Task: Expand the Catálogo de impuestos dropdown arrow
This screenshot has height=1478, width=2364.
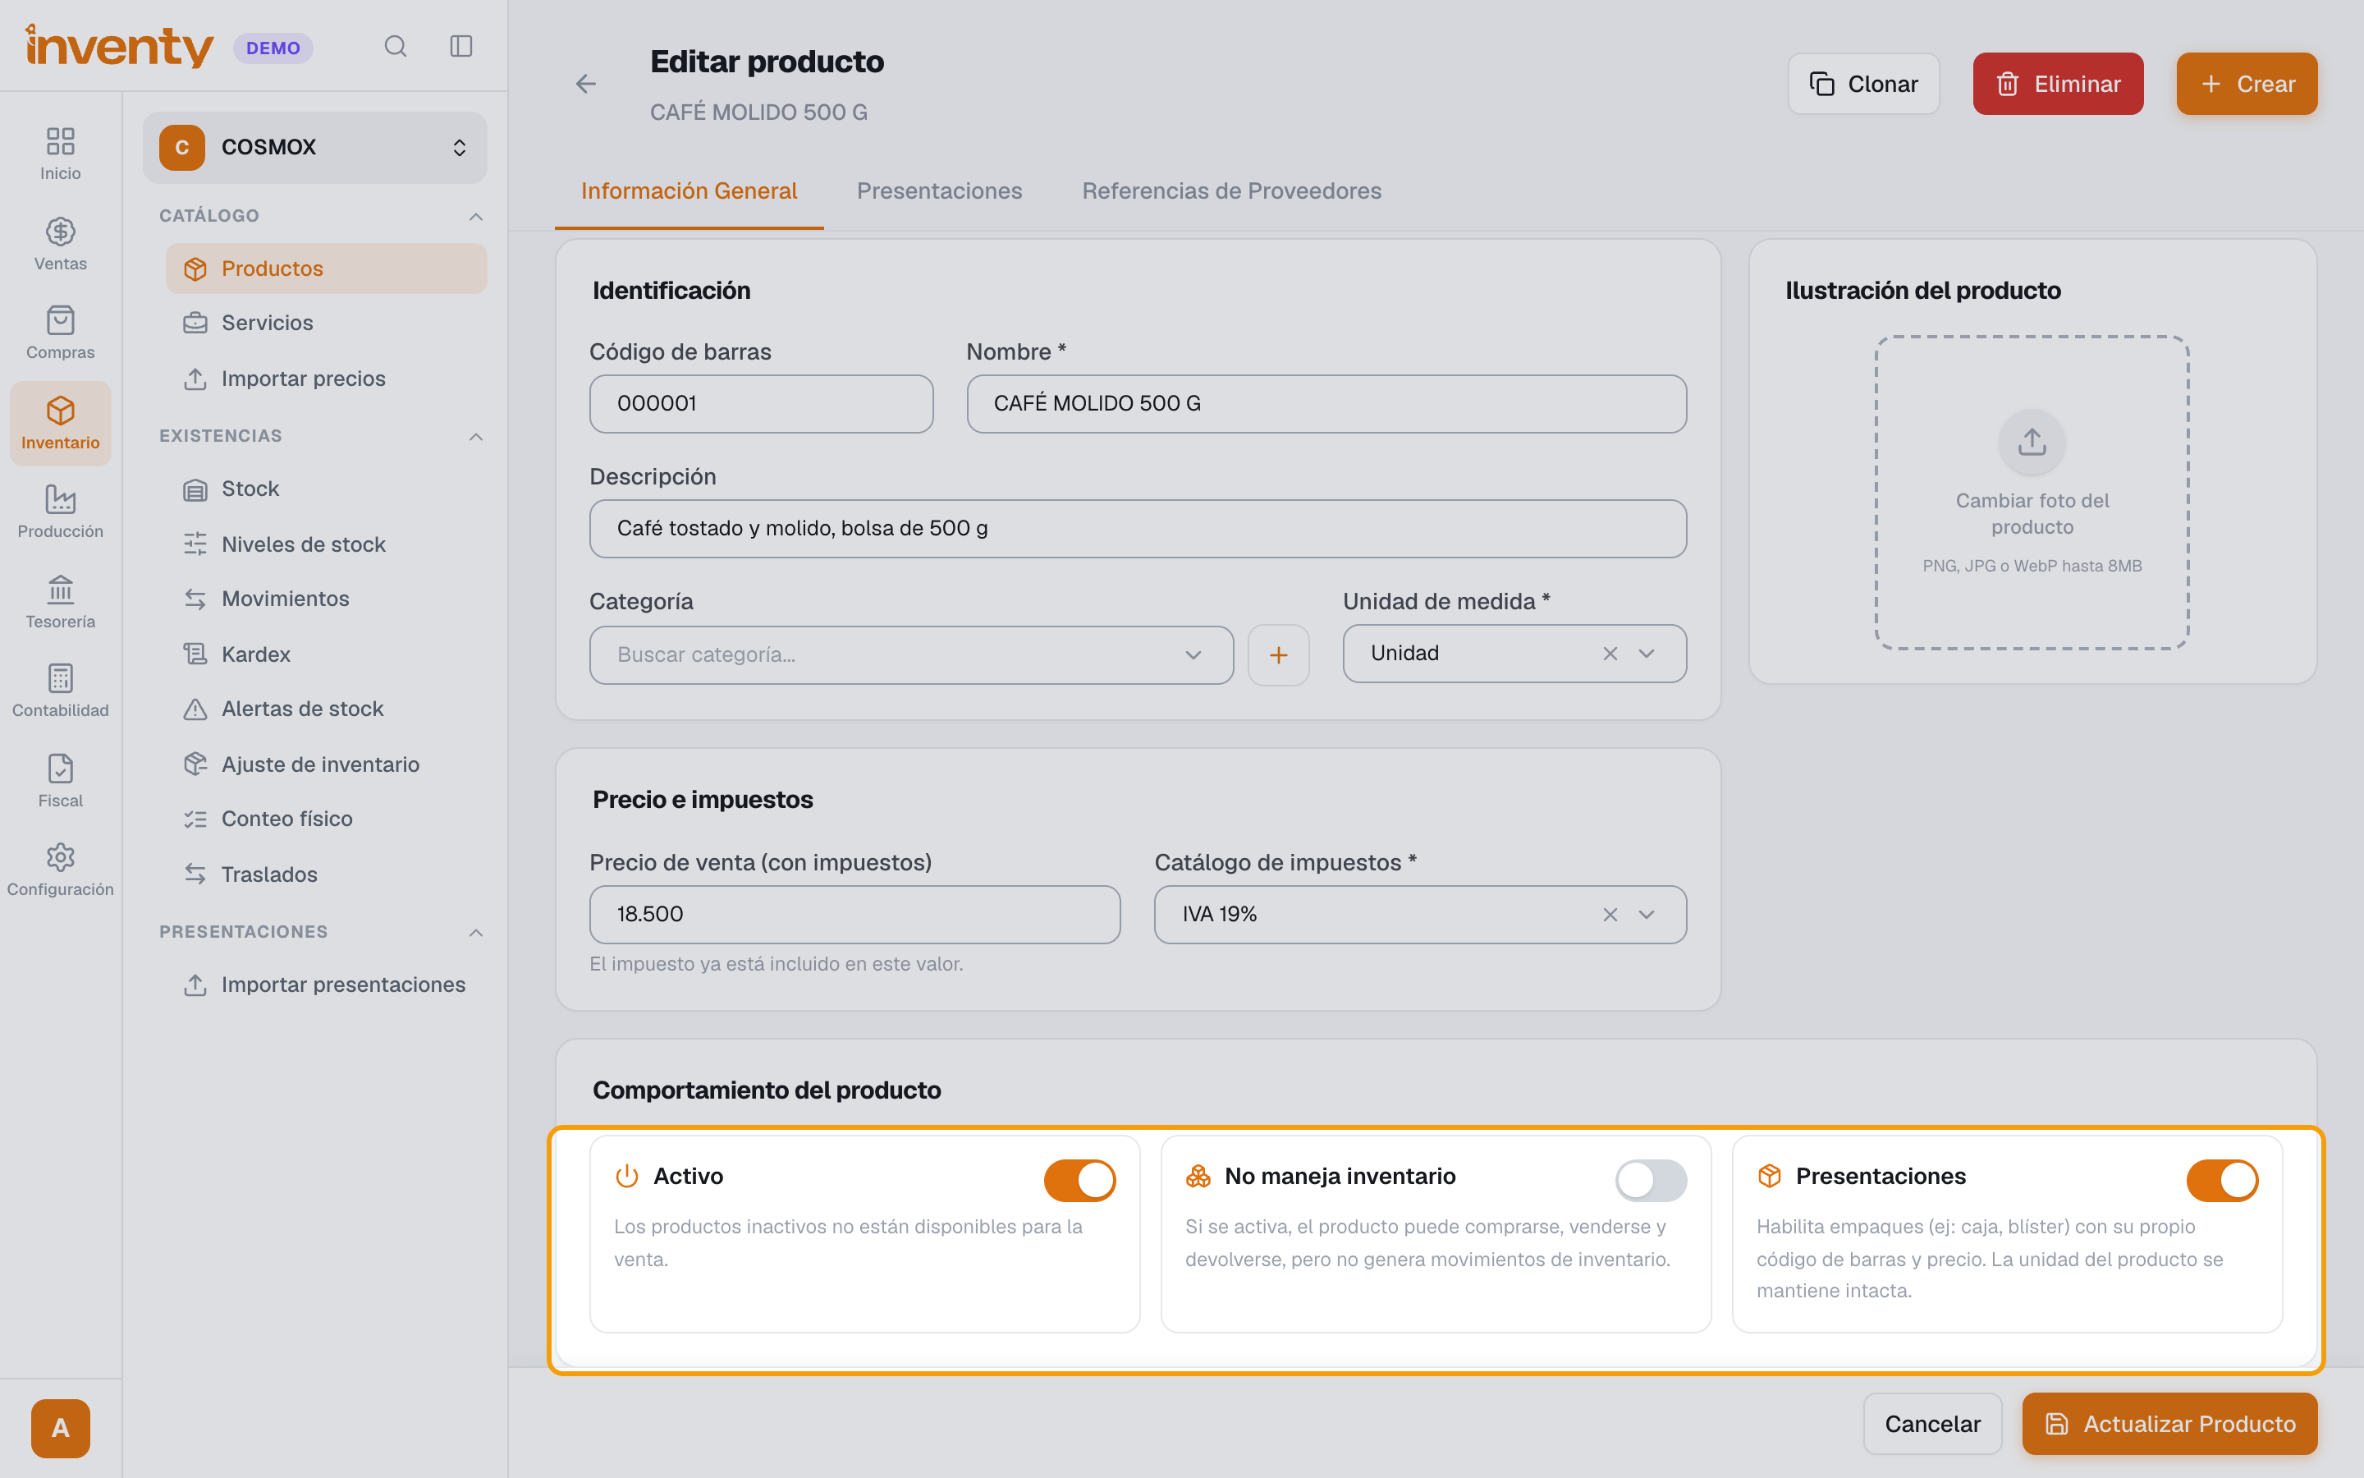Action: (x=1646, y=914)
